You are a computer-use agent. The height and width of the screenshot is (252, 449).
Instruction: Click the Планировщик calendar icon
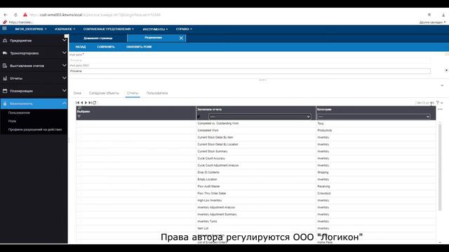tap(5, 91)
